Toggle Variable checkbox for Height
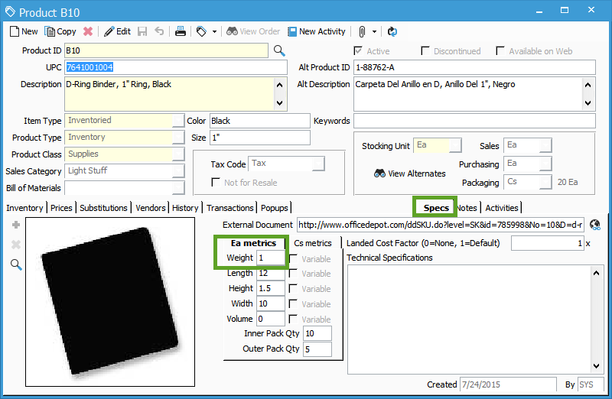 293,289
